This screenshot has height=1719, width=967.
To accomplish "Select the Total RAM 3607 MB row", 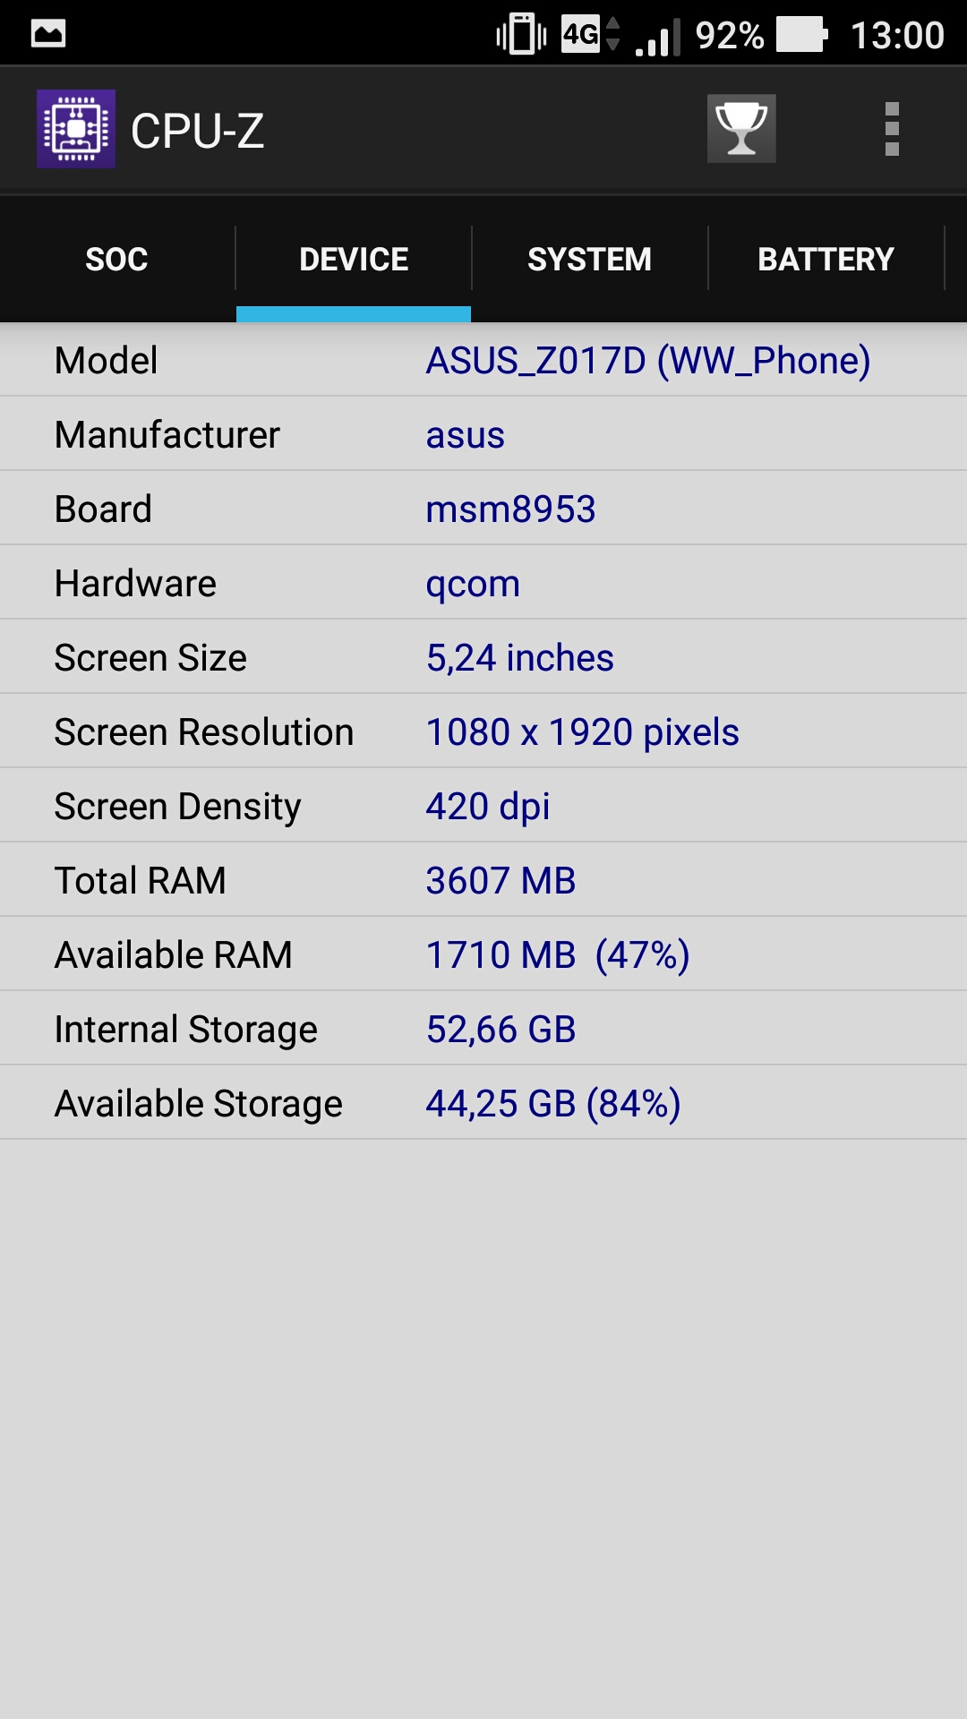I will [x=483, y=880].
